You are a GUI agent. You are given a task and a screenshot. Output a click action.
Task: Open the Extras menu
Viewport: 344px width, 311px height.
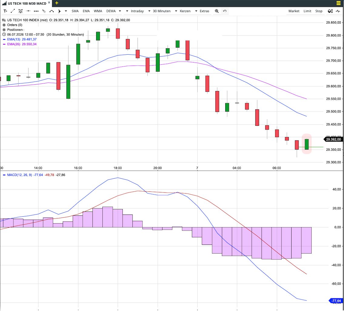pyautogui.click(x=202, y=11)
